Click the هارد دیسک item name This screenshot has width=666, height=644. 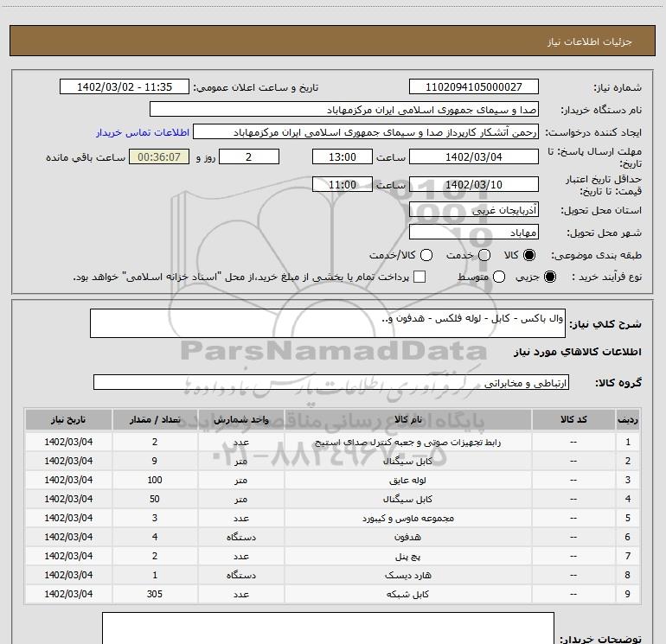pos(407,575)
